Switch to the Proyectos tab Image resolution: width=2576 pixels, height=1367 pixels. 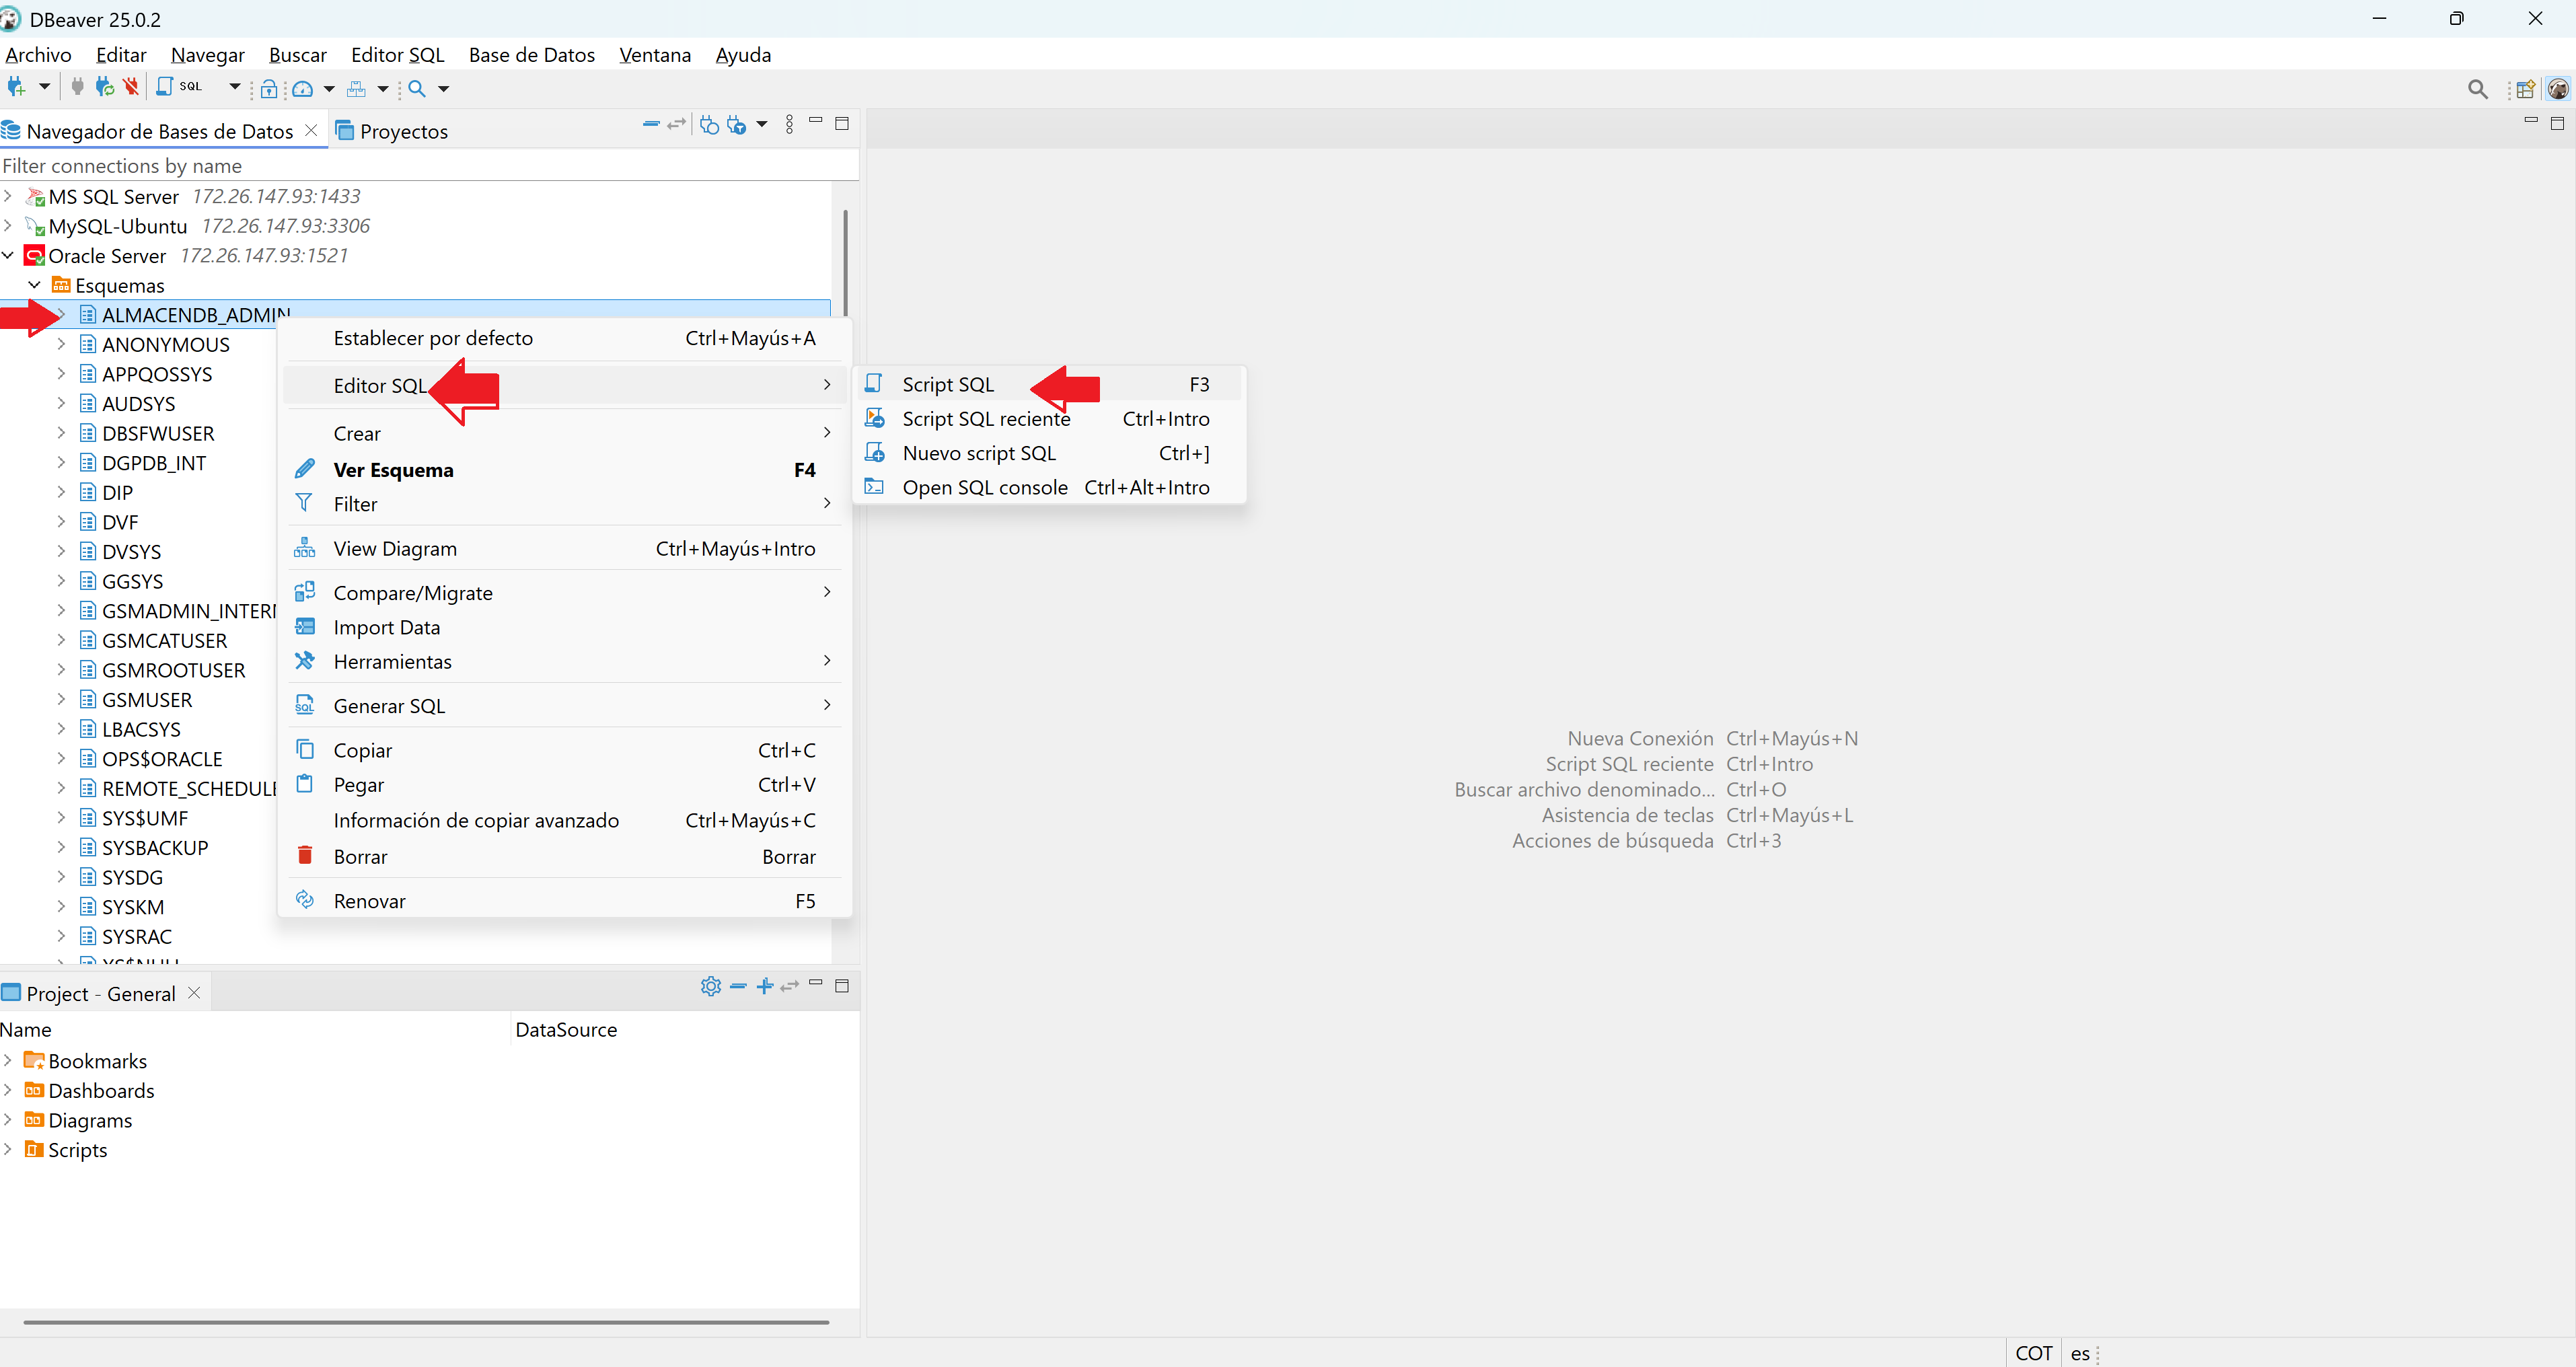tap(392, 131)
